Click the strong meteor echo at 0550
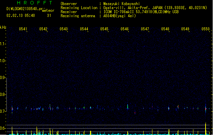This screenshot has height=135, width=213. coord(206,108)
